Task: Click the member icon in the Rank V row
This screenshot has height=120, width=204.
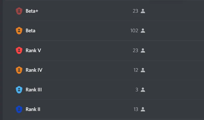Action: point(143,50)
